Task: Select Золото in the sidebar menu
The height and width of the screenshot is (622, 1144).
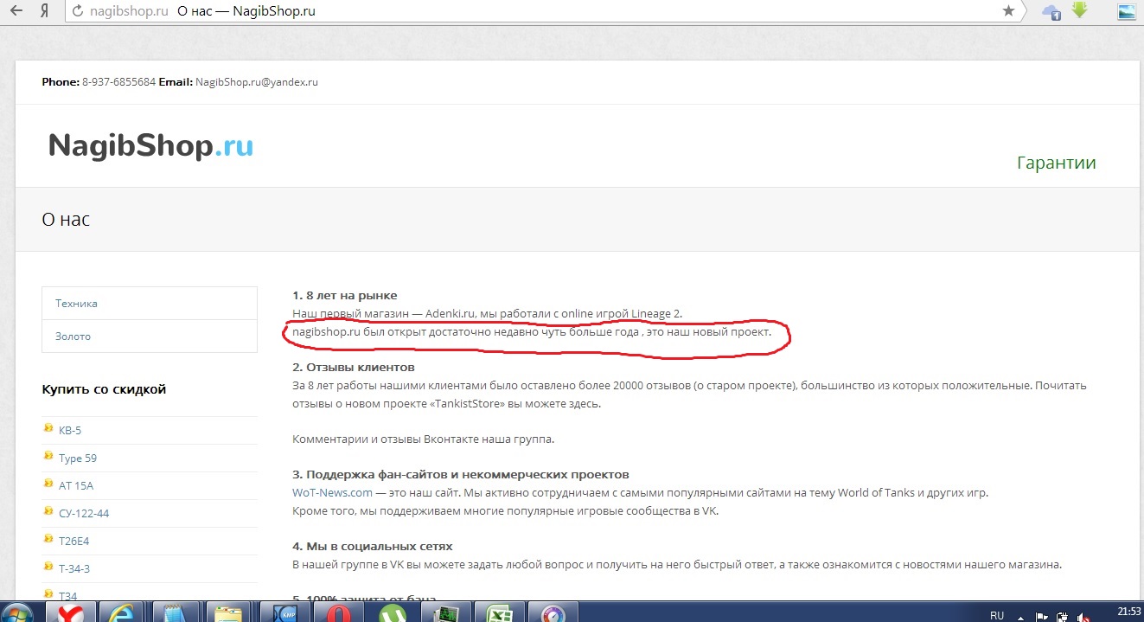Action: [x=150, y=337]
